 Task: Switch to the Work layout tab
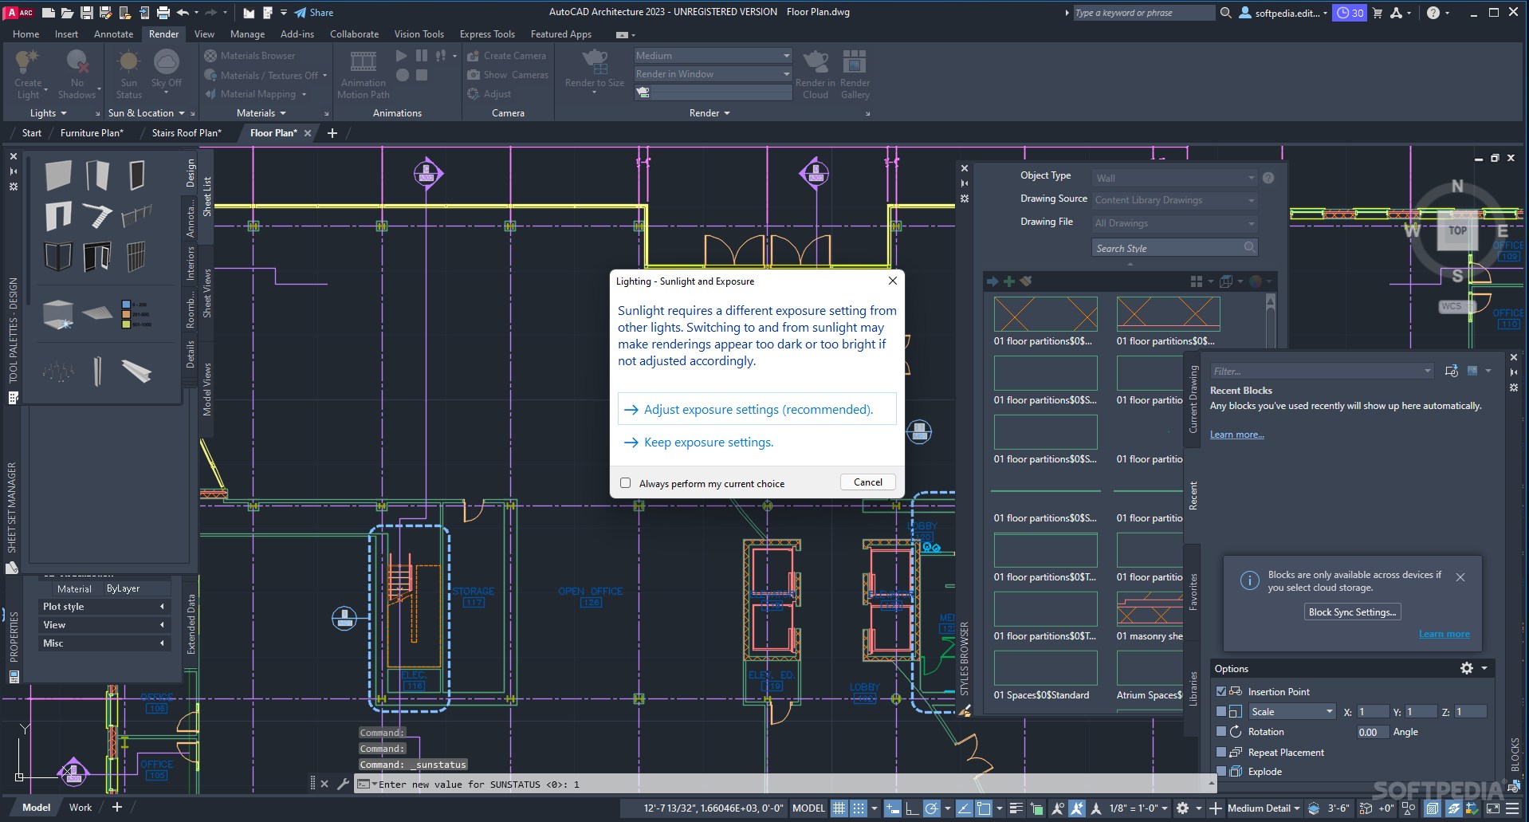[x=81, y=808]
